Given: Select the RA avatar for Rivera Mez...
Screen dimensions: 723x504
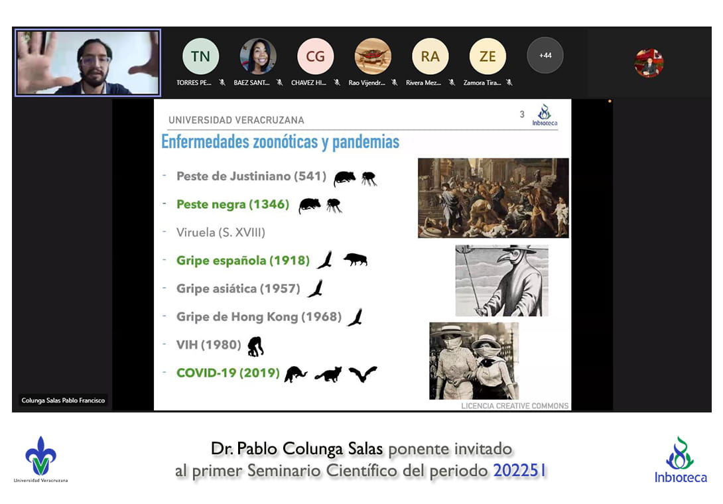Looking at the screenshot, I should point(430,56).
